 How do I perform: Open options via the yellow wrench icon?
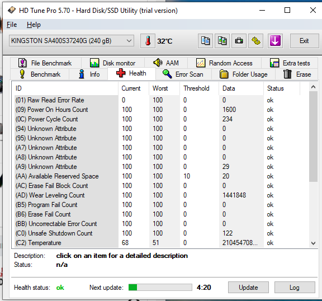[x=256, y=41]
